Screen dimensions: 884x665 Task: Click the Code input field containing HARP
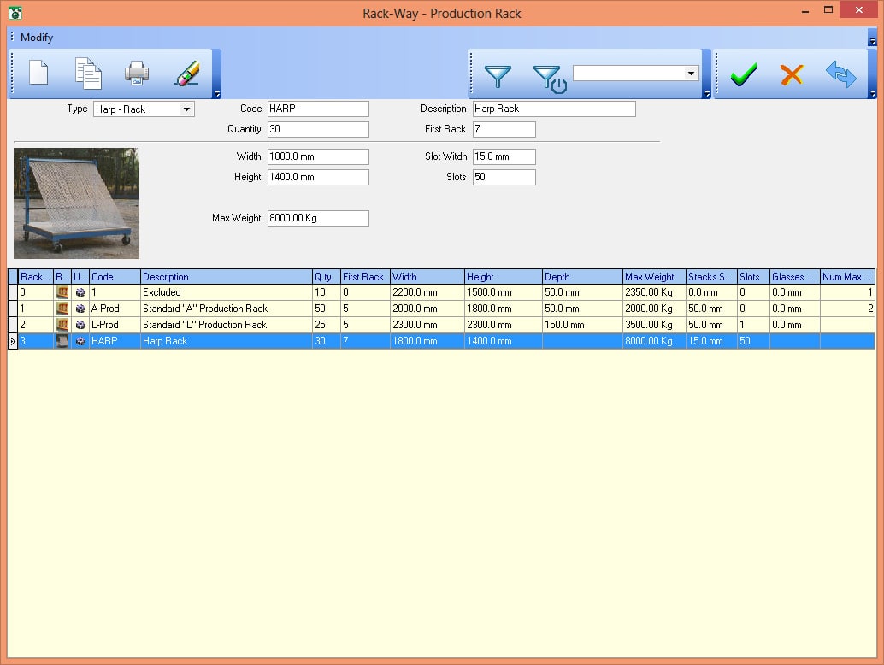[x=318, y=109]
